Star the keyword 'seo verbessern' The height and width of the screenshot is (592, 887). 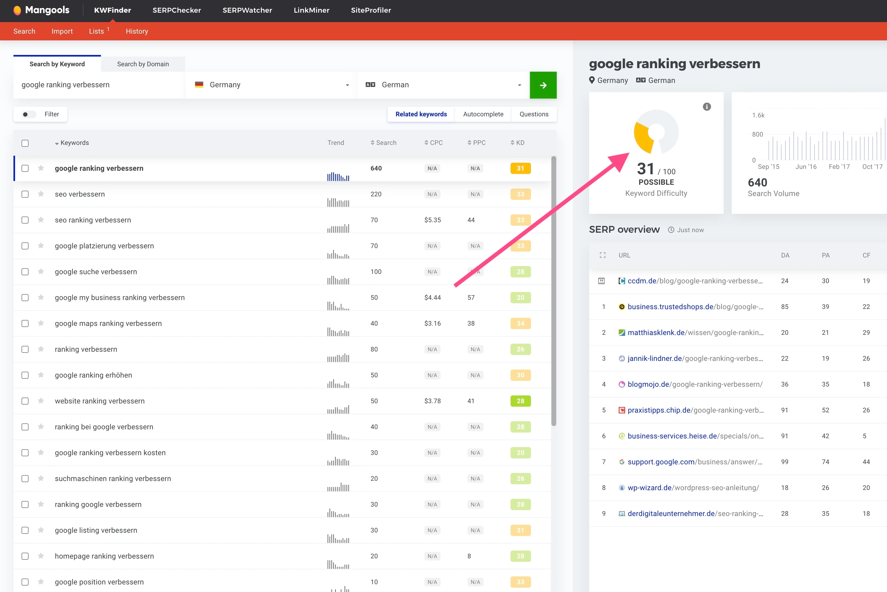pyautogui.click(x=41, y=194)
